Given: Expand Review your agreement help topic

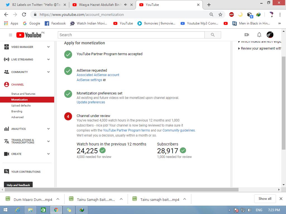Looking at the screenshot, I should (260, 48).
